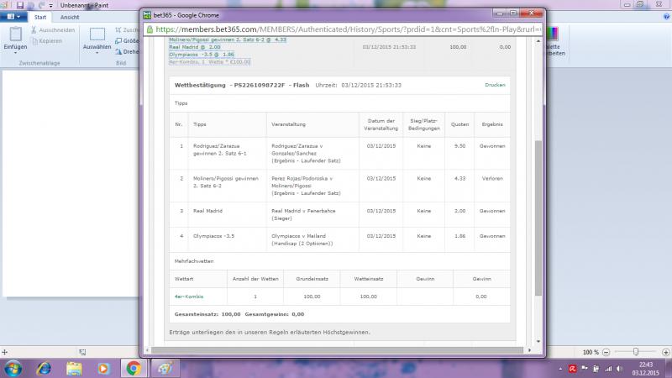The width and height of the screenshot is (672, 378).
Task: Open Internet Explorer from the taskbar
Action: (x=44, y=369)
